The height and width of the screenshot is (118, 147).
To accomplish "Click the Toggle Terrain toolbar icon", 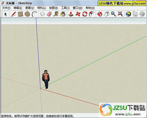I will click(x=135, y=14).
